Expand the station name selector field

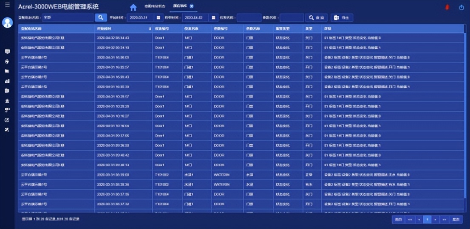coord(68,18)
